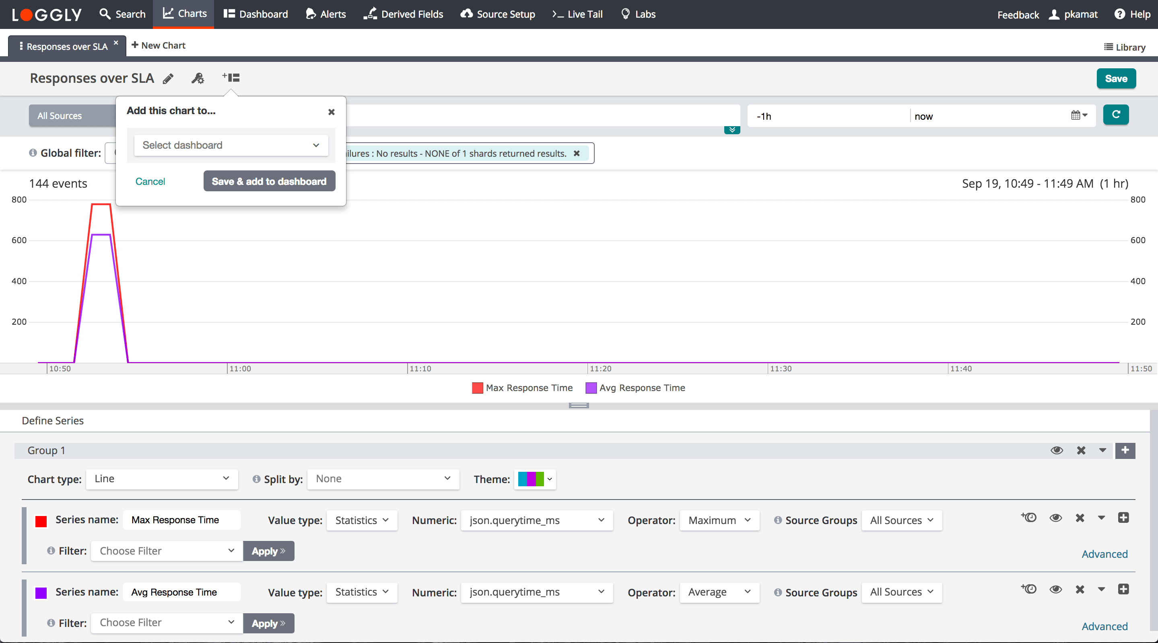Open the Select dashboard dropdown
Image resolution: width=1158 pixels, height=643 pixels.
click(x=231, y=145)
